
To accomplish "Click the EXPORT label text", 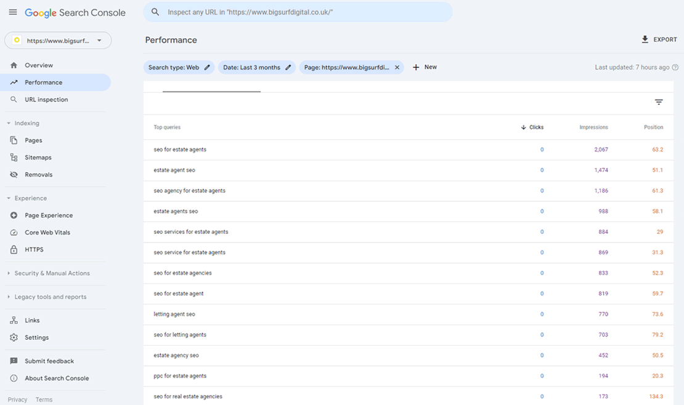I will pyautogui.click(x=666, y=39).
